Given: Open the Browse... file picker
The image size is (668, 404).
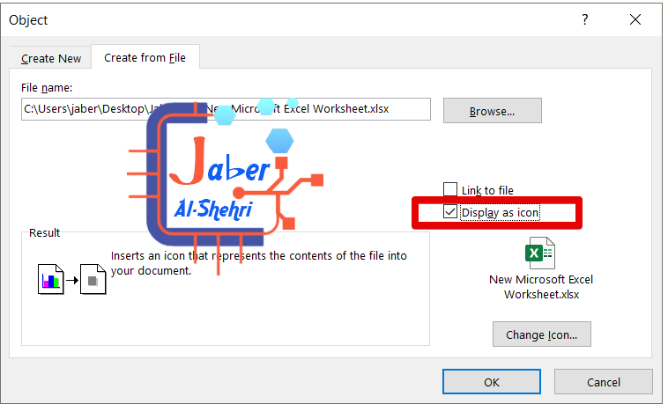Looking at the screenshot, I should [492, 111].
